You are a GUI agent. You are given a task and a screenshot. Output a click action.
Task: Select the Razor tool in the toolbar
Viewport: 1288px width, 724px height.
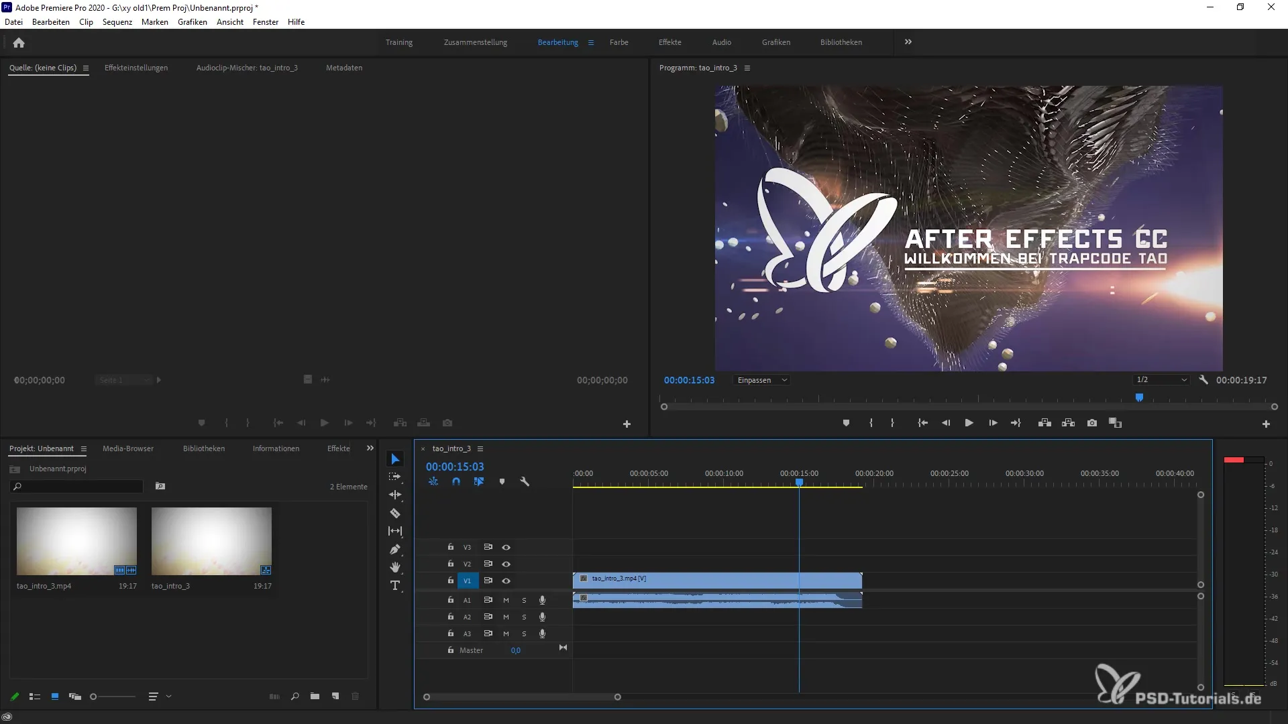(x=395, y=514)
